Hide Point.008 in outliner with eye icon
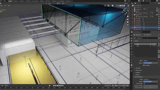 coord(159,20)
